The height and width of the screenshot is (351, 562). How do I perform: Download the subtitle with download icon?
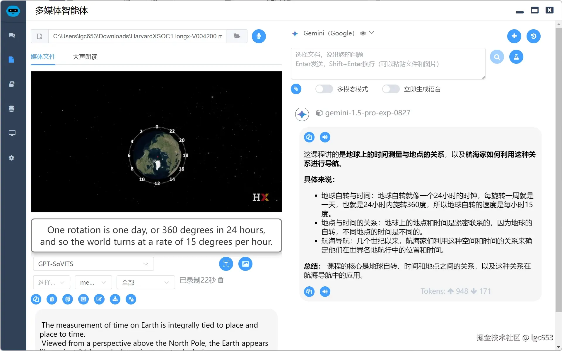tap(115, 299)
